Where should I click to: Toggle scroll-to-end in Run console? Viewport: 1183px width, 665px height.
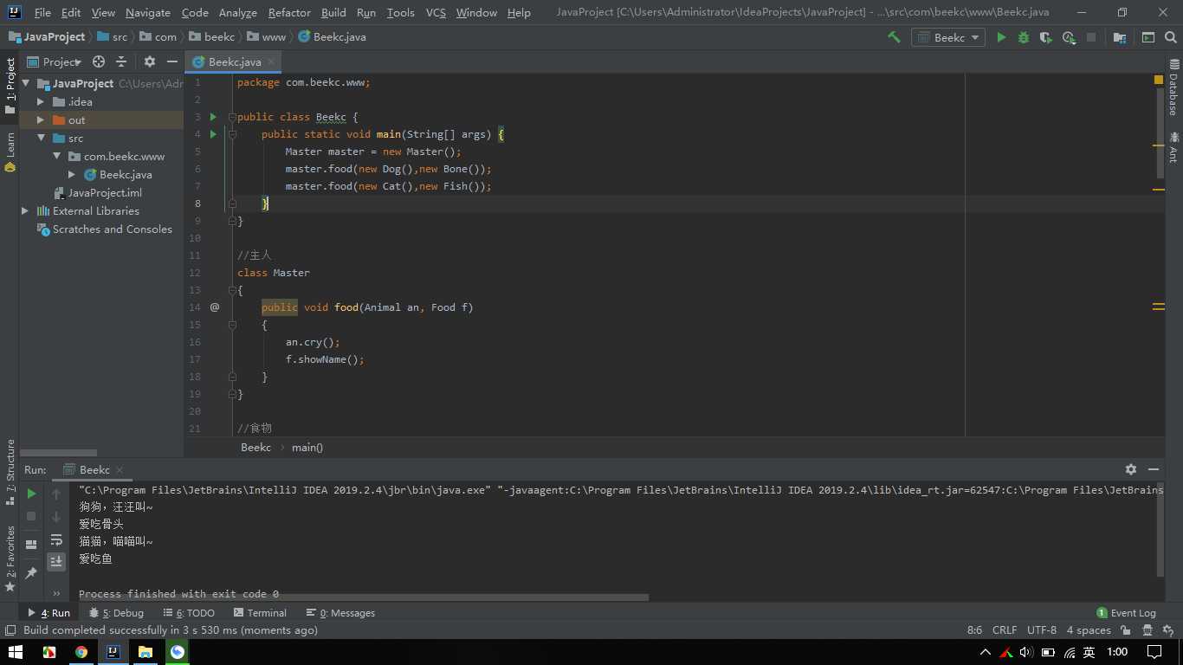click(x=56, y=562)
